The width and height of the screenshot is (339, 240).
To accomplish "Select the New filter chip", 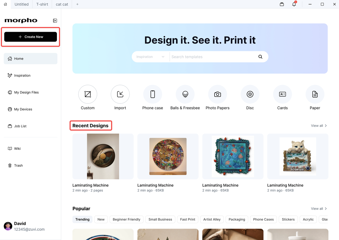I will (101, 219).
